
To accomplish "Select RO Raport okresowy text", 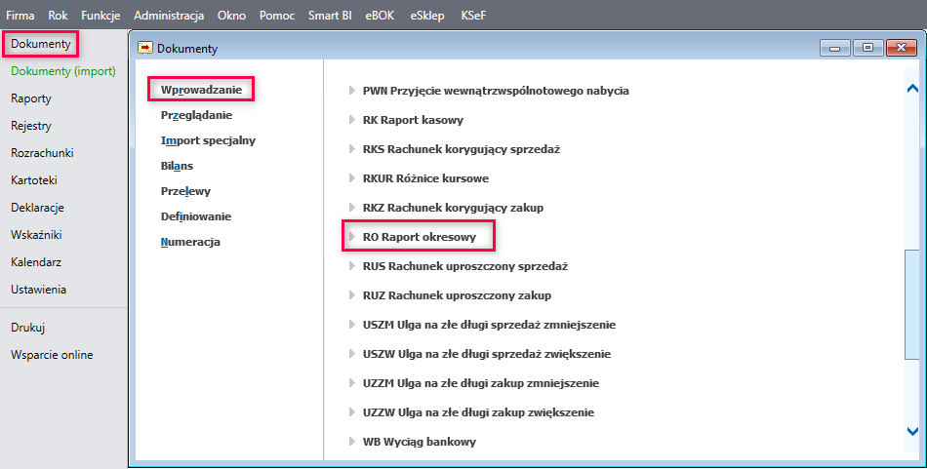I will click(420, 237).
